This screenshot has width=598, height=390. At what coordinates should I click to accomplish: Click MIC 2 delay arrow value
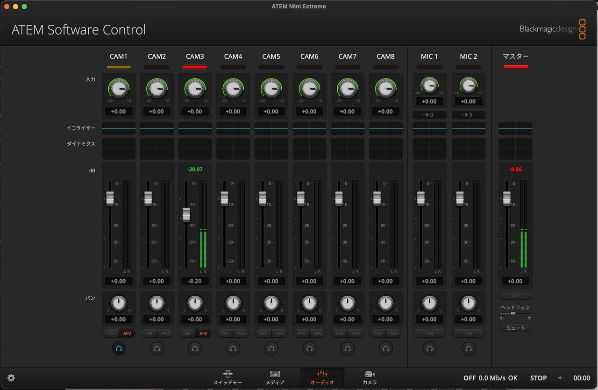[469, 115]
